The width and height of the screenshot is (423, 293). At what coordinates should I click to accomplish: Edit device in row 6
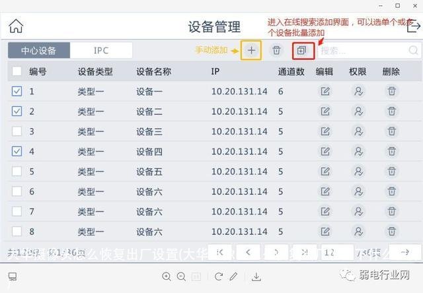pyautogui.click(x=325, y=191)
